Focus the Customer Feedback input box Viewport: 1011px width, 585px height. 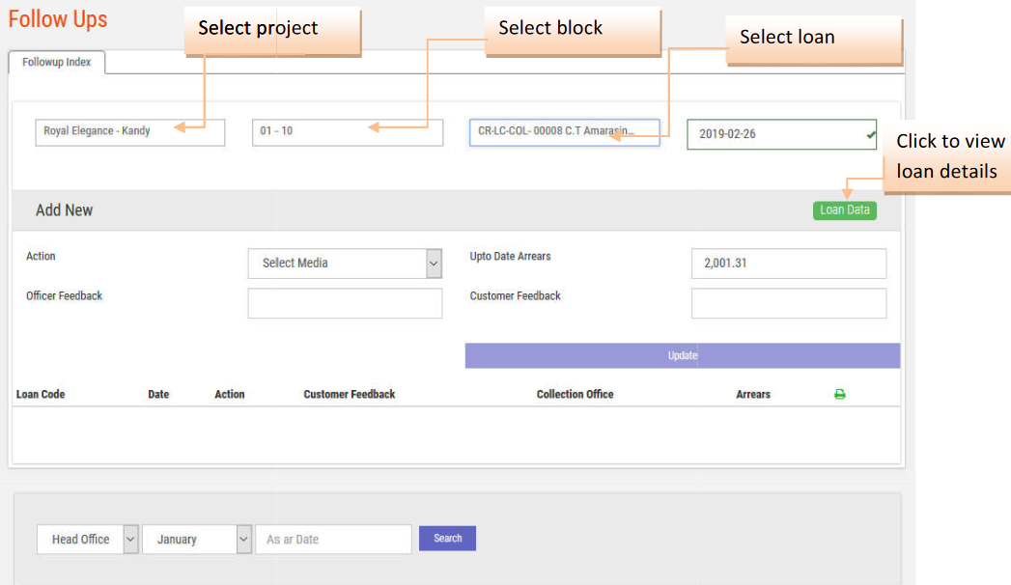tap(788, 303)
